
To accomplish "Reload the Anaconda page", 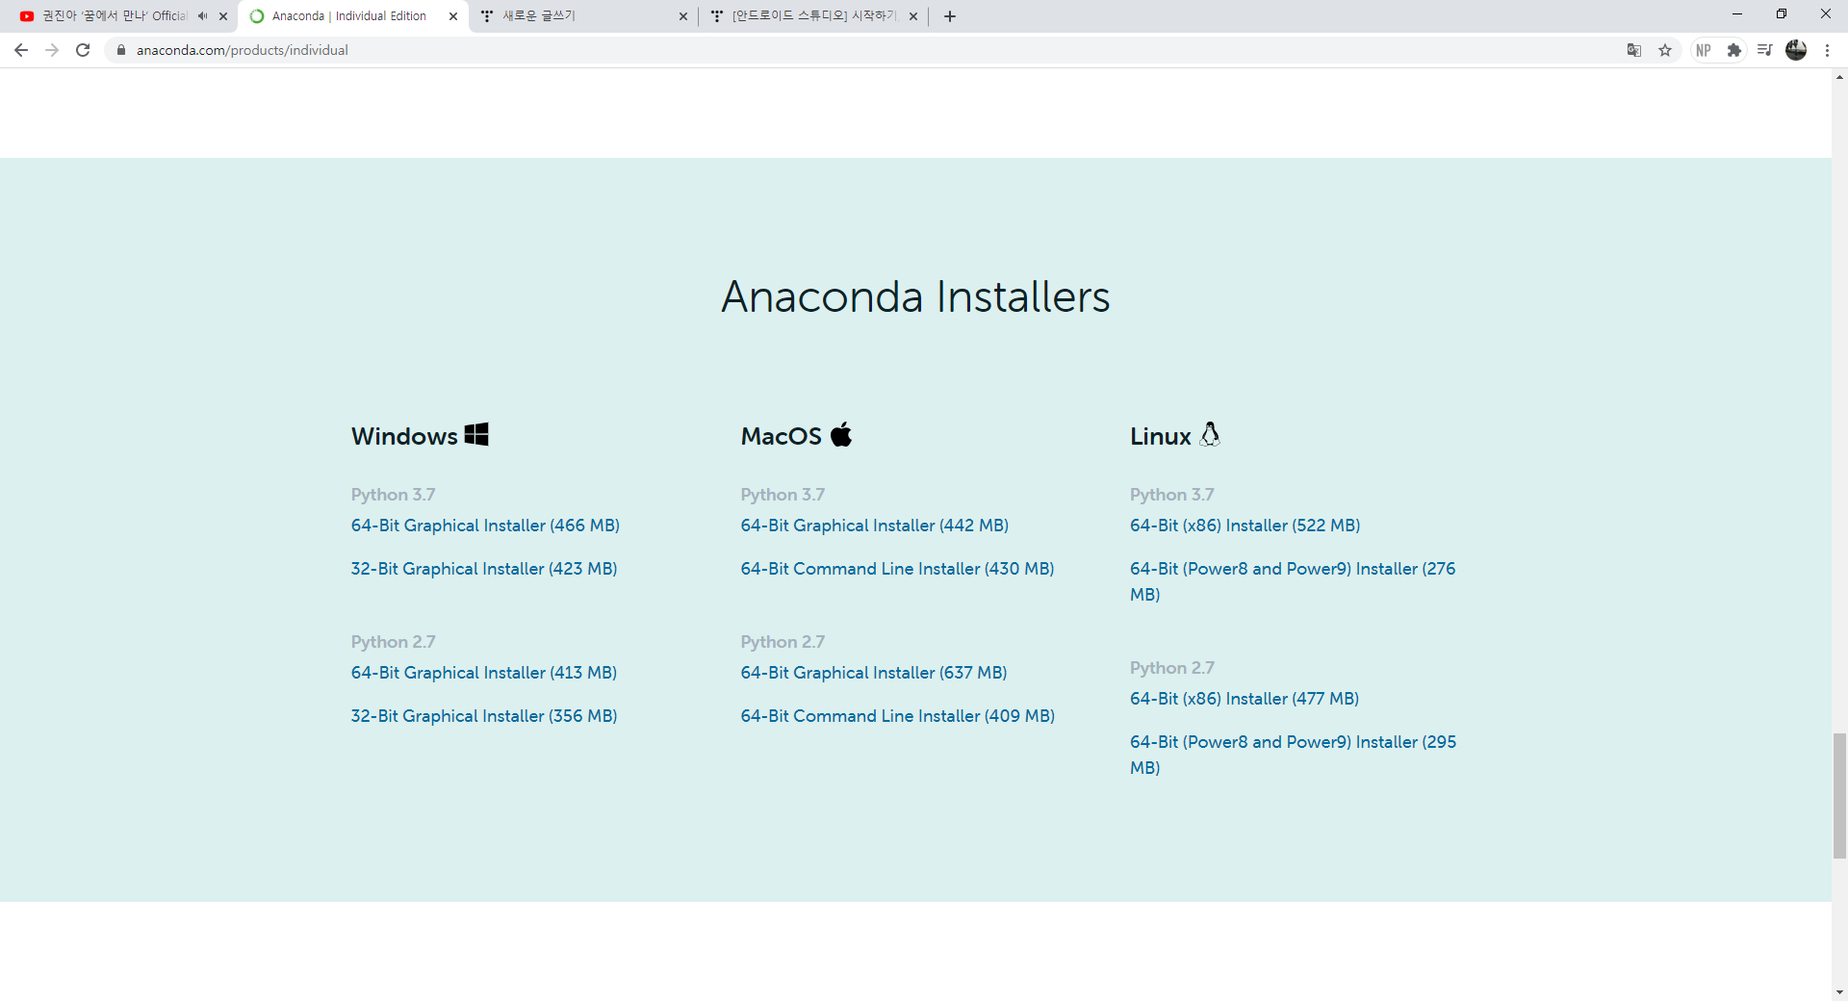I will coord(83,50).
